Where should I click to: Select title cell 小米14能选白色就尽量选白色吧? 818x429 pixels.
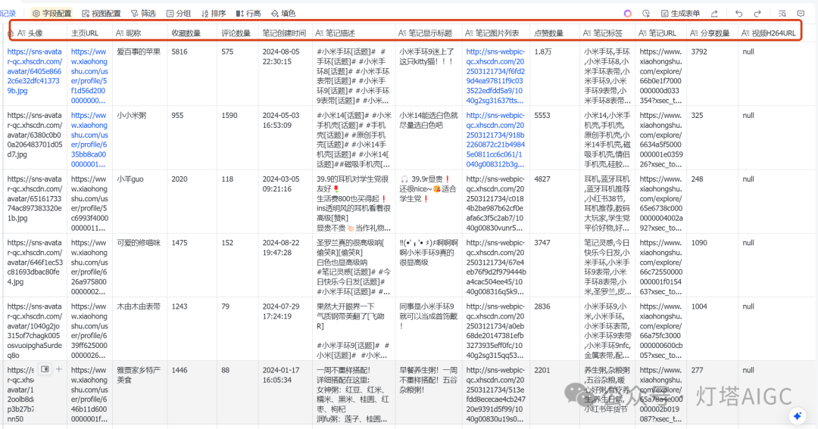click(428, 138)
